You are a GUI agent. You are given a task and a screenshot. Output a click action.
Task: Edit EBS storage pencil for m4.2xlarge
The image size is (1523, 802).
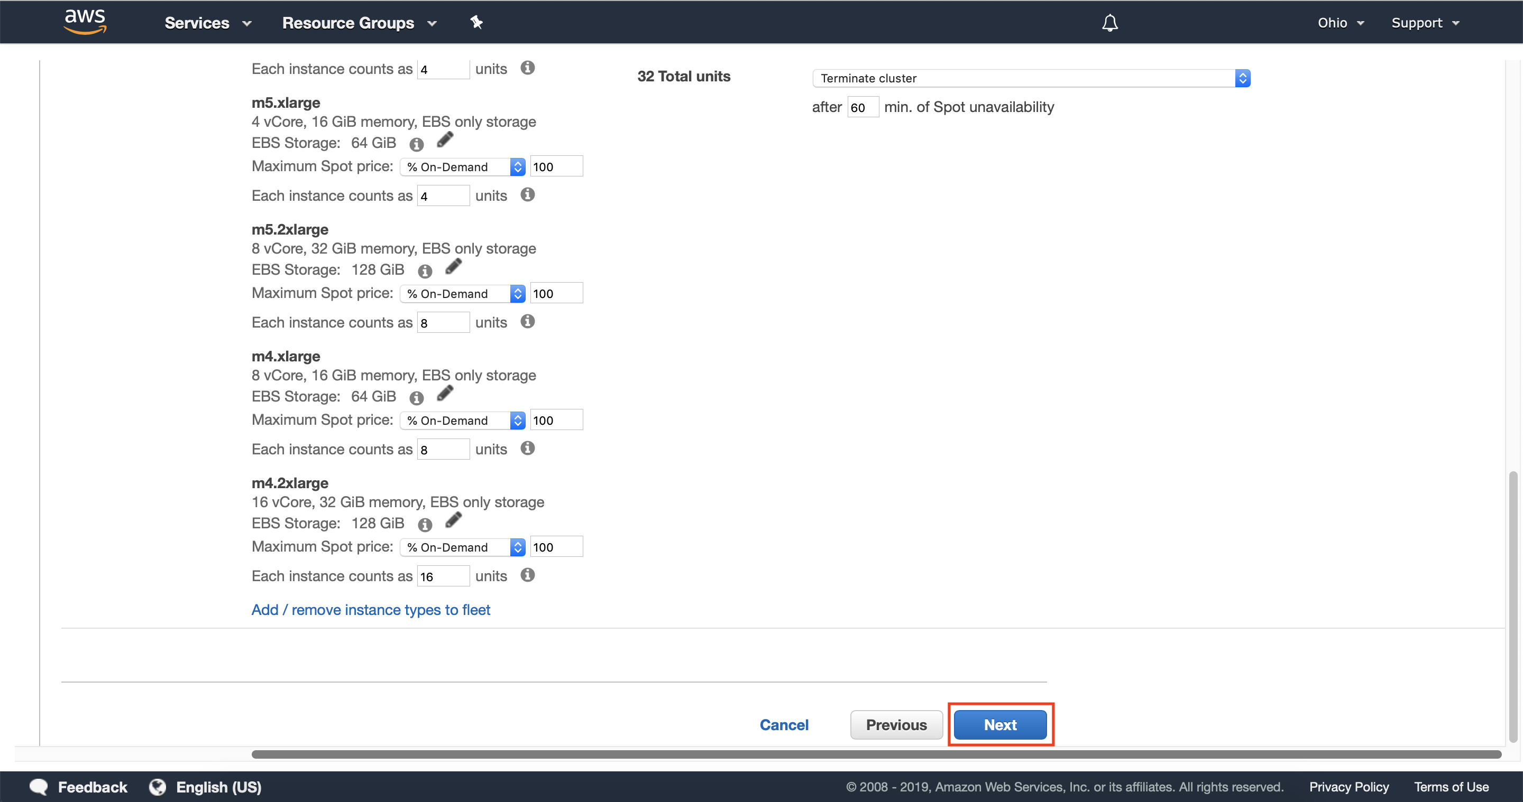click(x=453, y=520)
